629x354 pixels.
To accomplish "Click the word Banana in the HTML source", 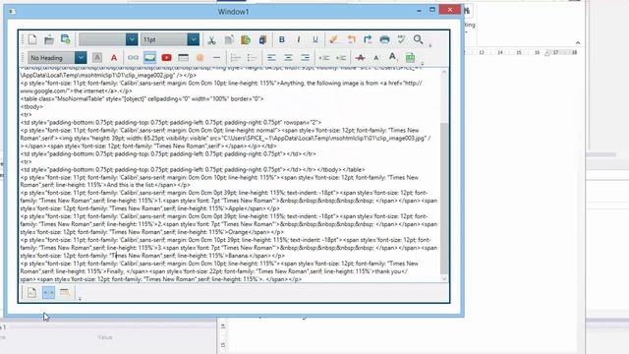I will [239, 256].
